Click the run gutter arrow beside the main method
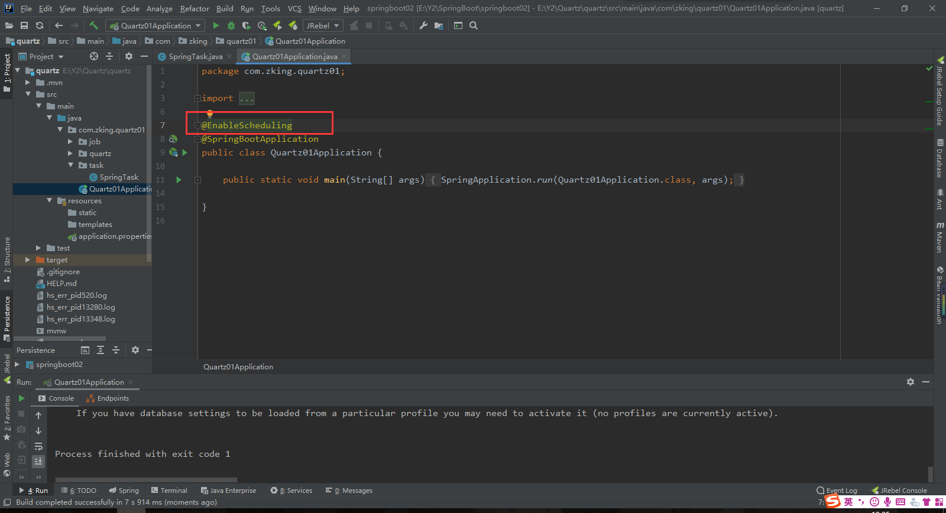Screen dimensions: 946x513 [179, 180]
